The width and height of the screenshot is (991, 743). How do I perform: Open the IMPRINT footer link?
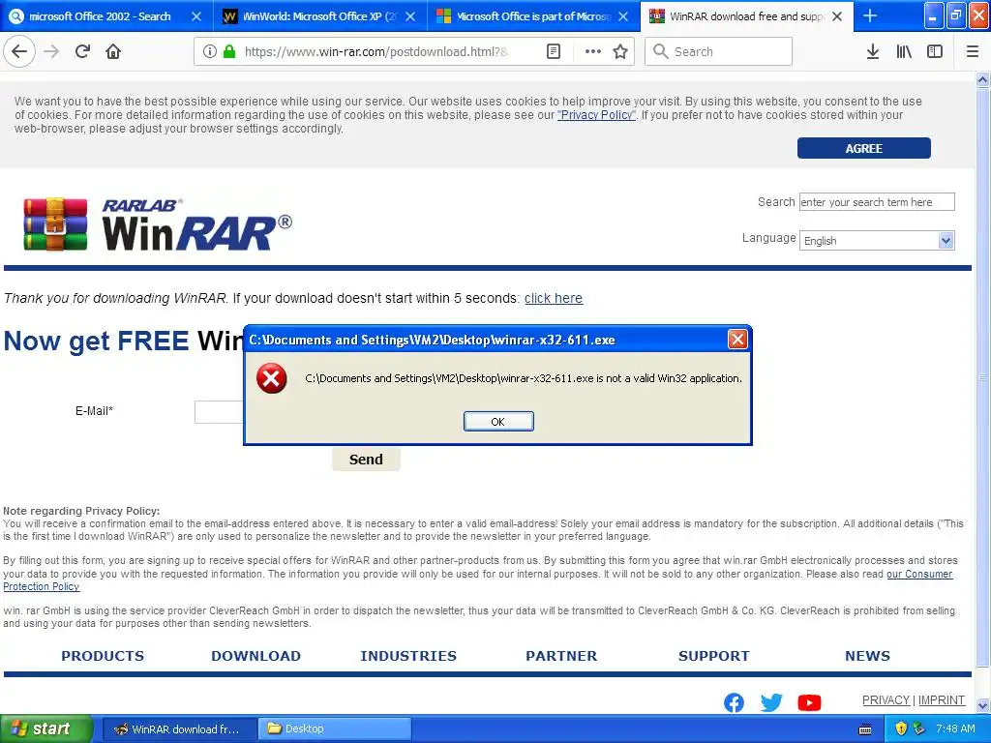coord(941,700)
